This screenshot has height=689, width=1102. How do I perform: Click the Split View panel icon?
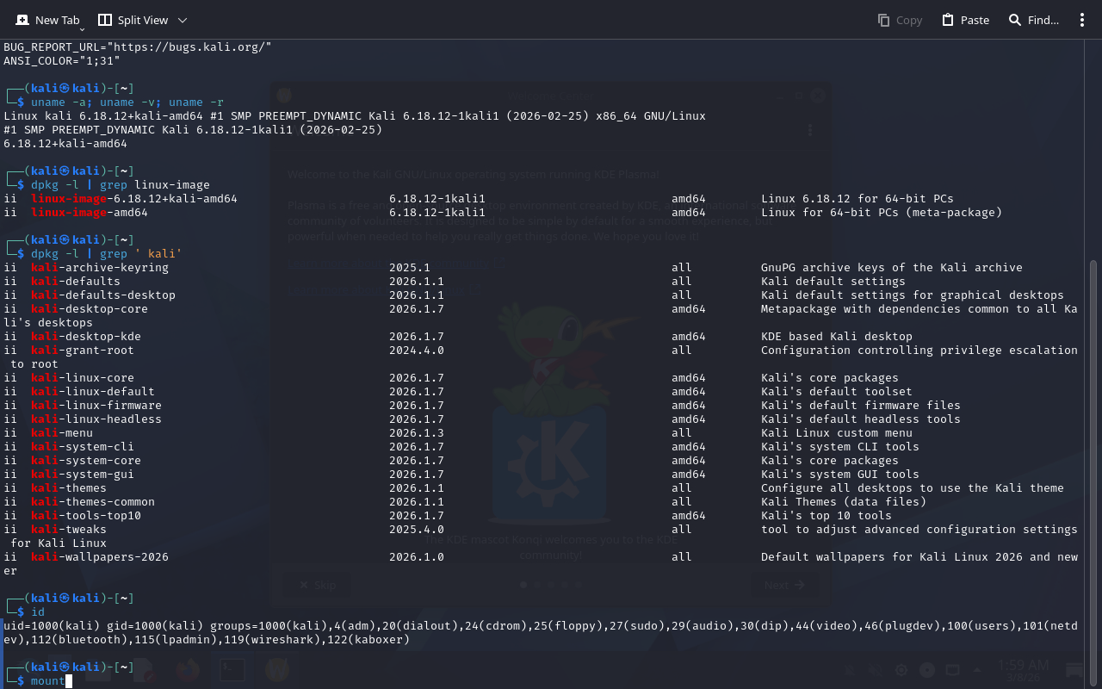click(x=105, y=20)
